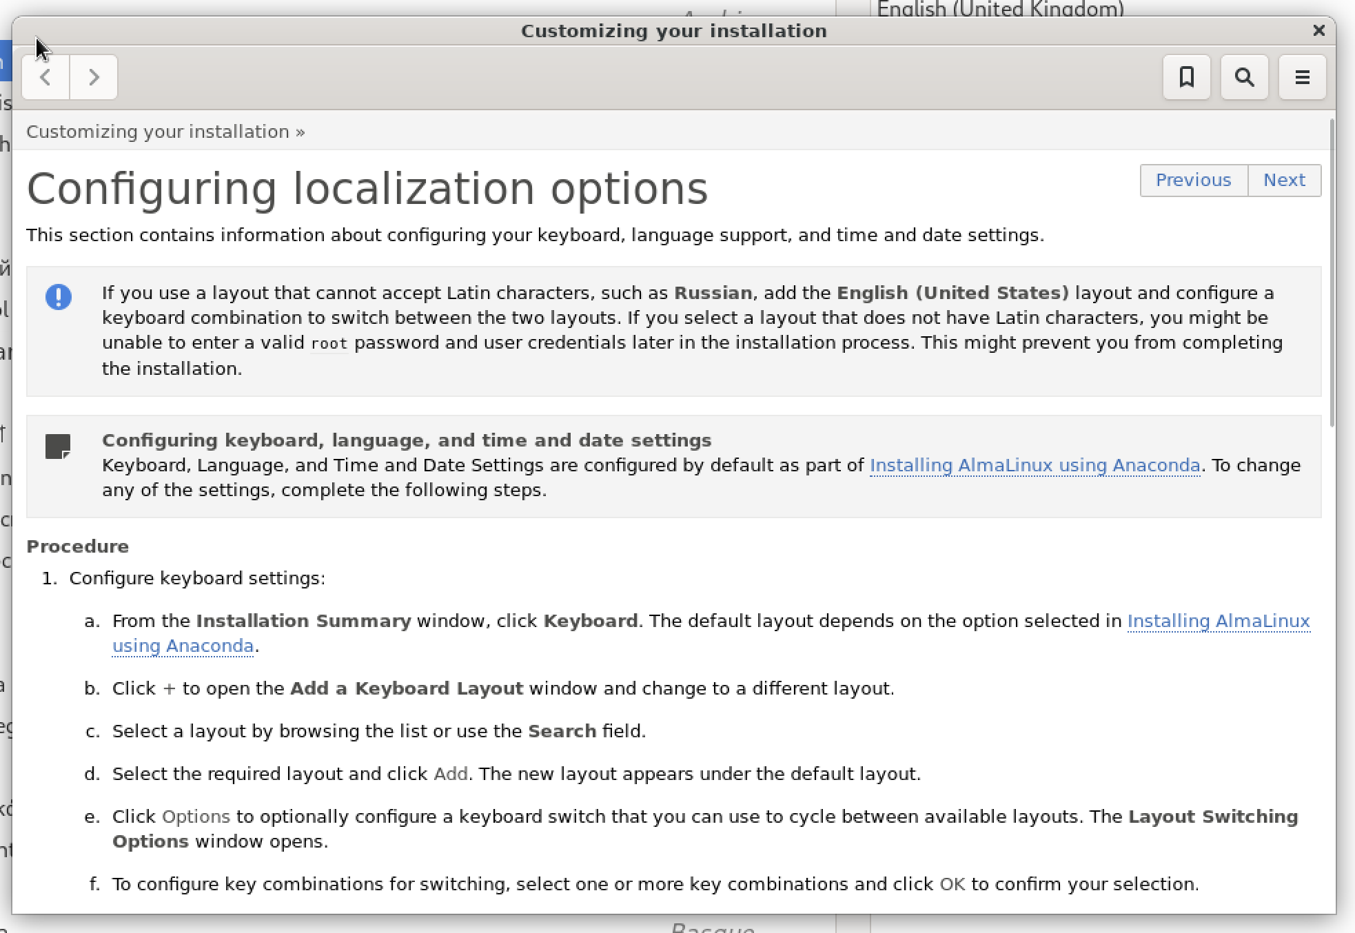Click the Options text in step e
The height and width of the screenshot is (933, 1355).
point(196,817)
